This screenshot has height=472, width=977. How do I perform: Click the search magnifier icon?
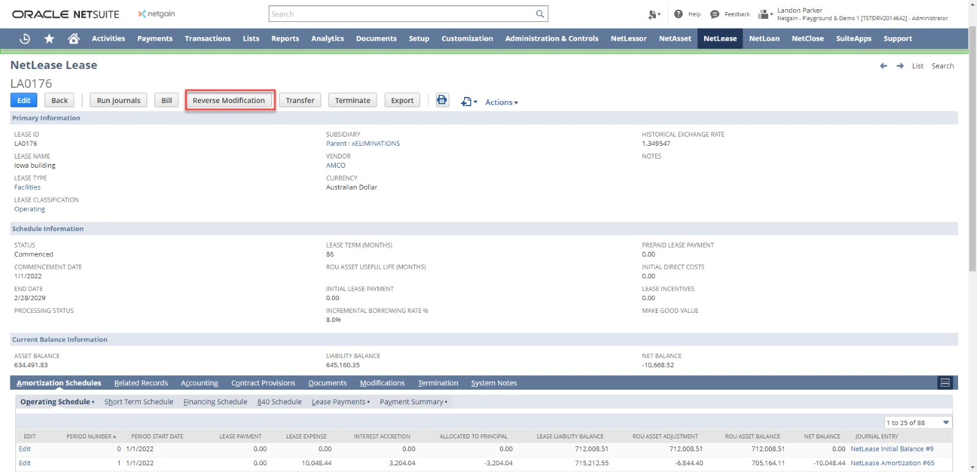[x=540, y=14]
